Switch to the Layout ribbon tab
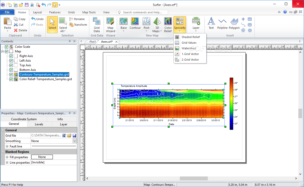304x187 pixels. (37, 12)
